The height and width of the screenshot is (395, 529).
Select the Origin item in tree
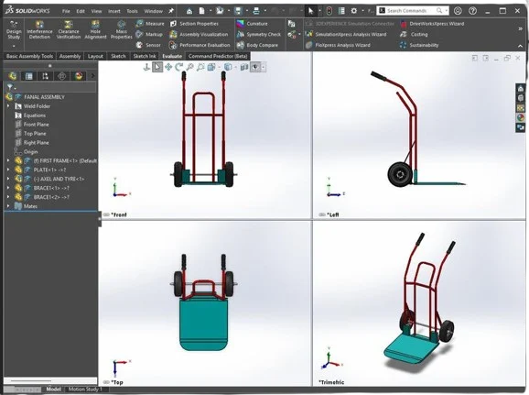point(30,152)
